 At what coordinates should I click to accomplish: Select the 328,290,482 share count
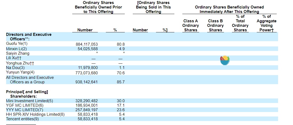(87, 101)
